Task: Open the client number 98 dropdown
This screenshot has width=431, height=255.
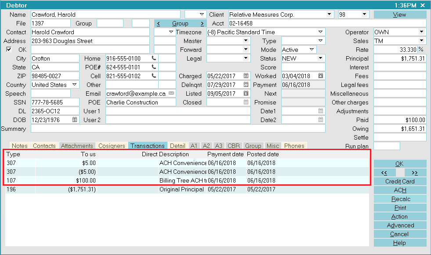Action: [x=364, y=14]
